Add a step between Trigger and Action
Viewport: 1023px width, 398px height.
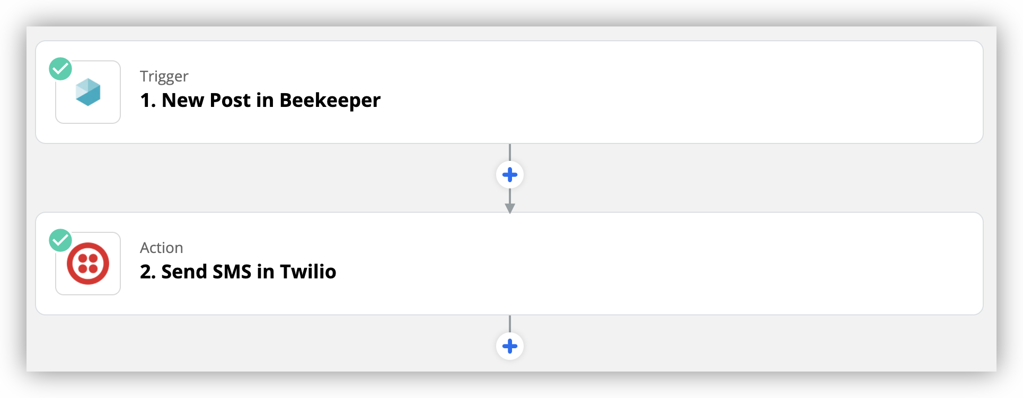coord(510,175)
